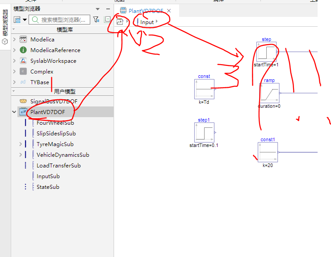Close the PlantVD7DOF tab
Screen dimensions: 331x257
tap(169, 11)
